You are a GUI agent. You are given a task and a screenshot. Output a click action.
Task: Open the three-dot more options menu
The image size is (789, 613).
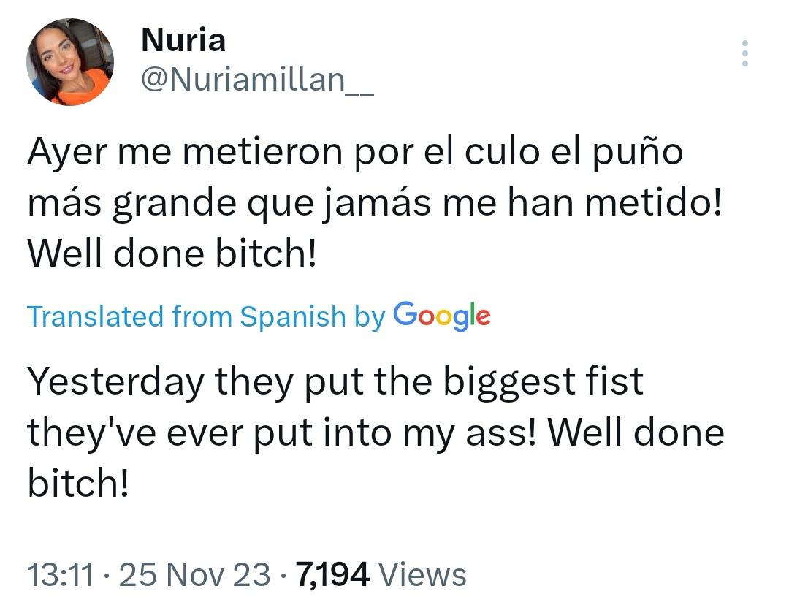click(744, 53)
